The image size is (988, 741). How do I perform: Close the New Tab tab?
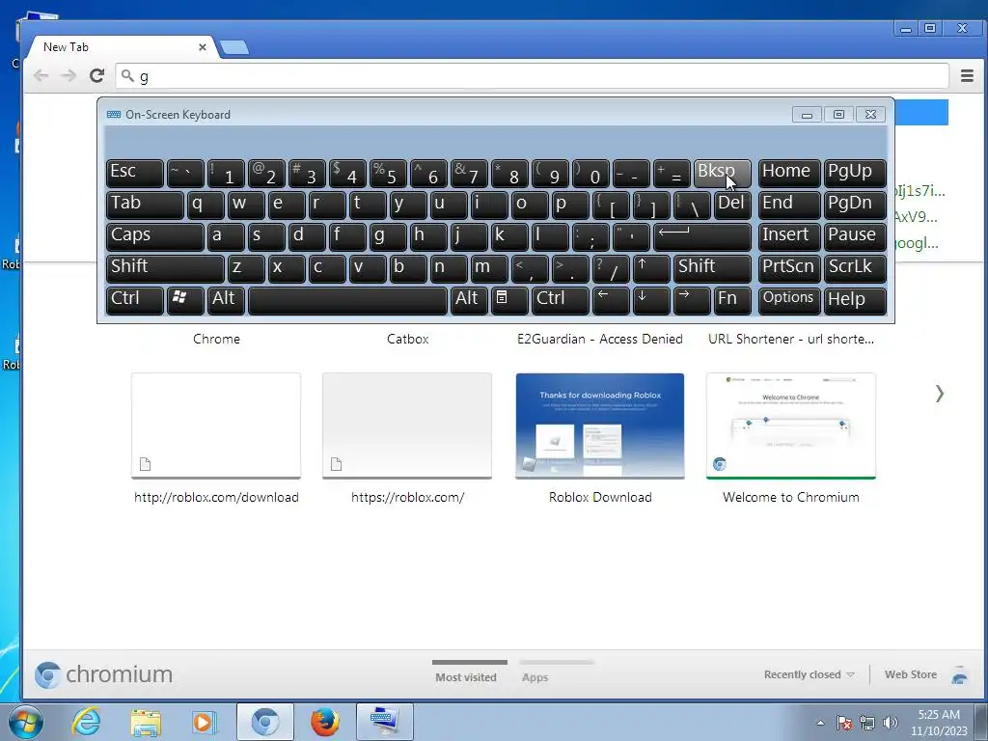(x=203, y=47)
